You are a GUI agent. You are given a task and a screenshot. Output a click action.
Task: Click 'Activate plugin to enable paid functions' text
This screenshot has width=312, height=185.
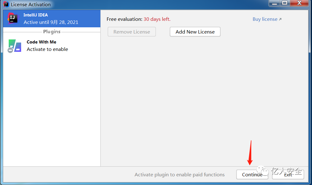(180, 174)
